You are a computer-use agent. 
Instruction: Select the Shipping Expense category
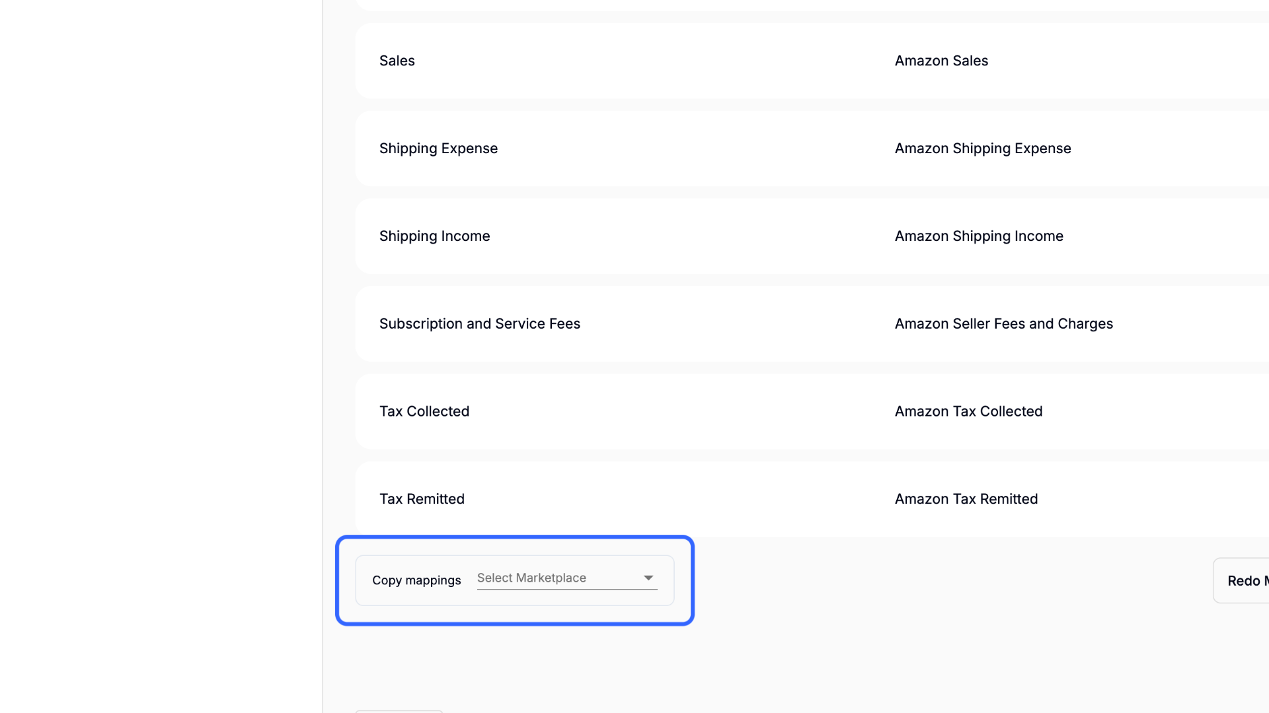pyautogui.click(x=438, y=149)
